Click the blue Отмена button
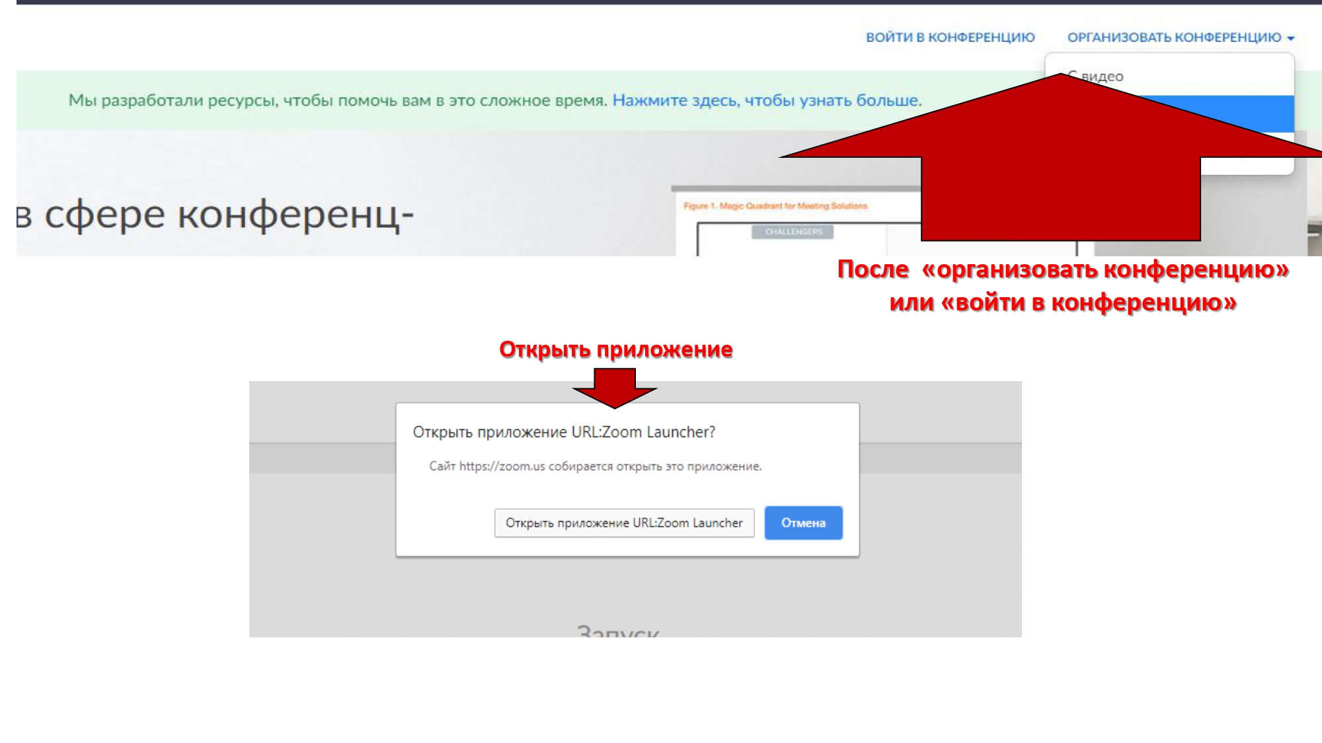The height and width of the screenshot is (743, 1322). point(803,522)
